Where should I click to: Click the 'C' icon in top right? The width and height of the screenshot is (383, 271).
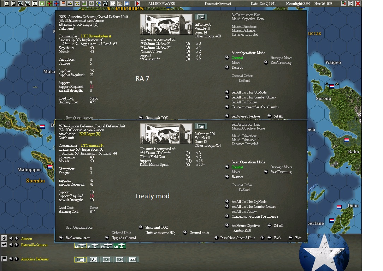(351, 4)
